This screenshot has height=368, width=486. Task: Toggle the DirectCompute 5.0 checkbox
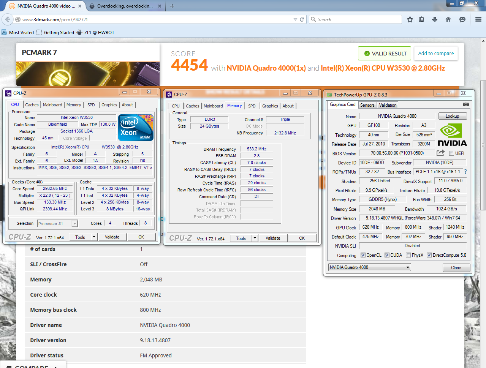click(x=429, y=255)
